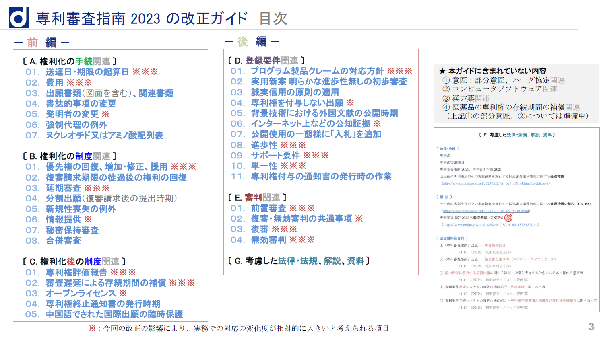Open the art_66_189848 CNIPA link
The height and width of the screenshot is (339, 603).
click(490, 225)
